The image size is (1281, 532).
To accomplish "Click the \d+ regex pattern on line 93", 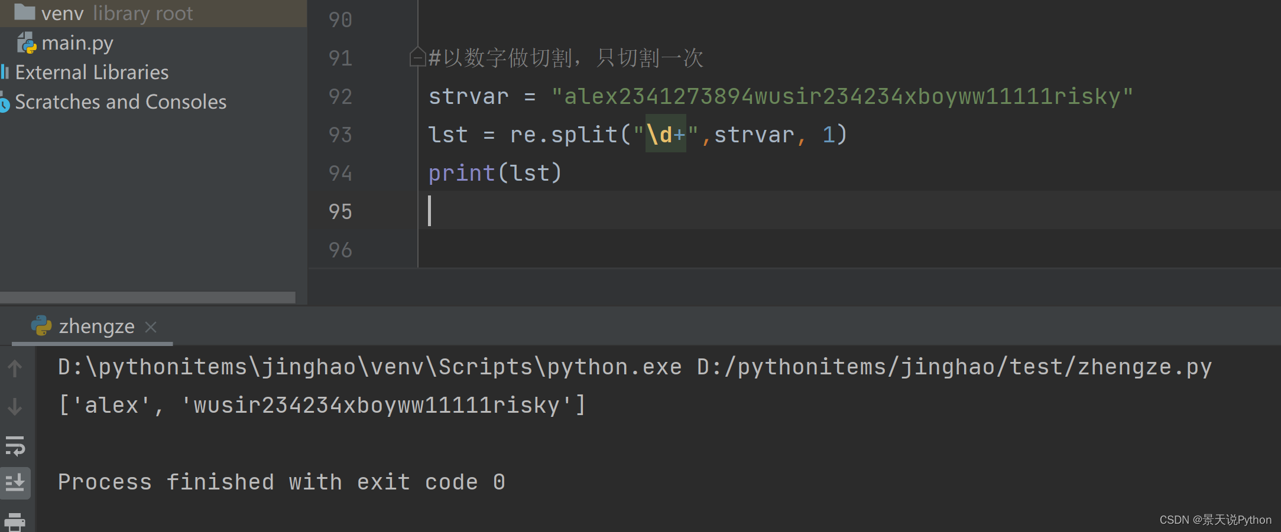I will pyautogui.click(x=666, y=135).
